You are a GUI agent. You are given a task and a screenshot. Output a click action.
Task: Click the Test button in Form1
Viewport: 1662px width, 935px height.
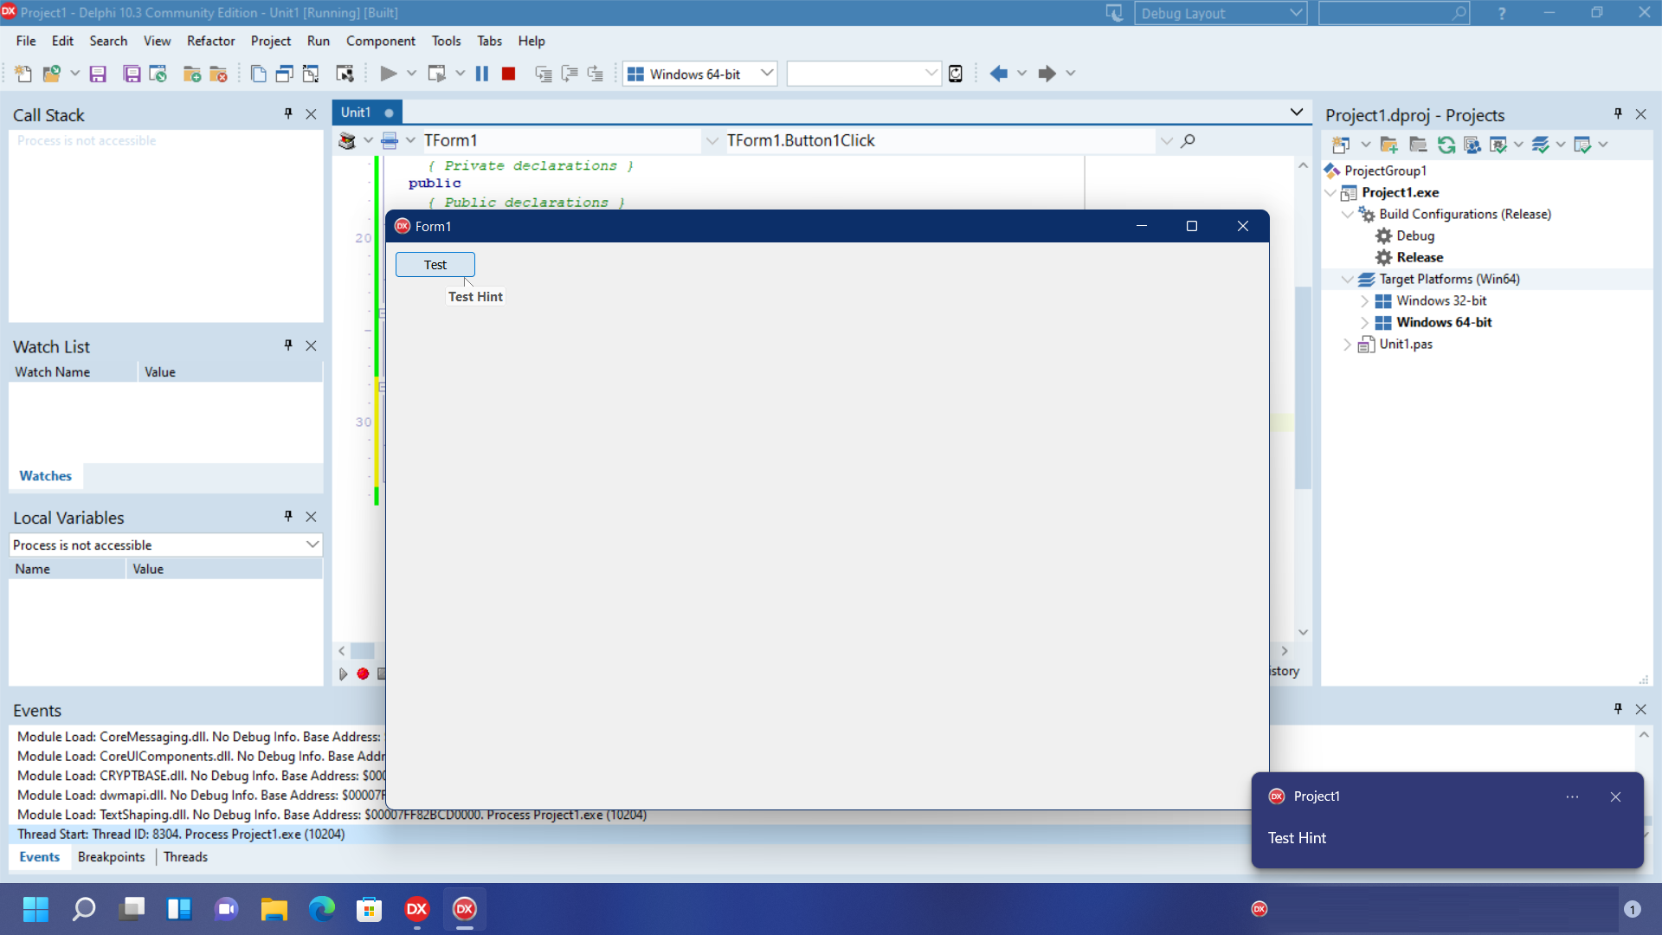(x=435, y=265)
